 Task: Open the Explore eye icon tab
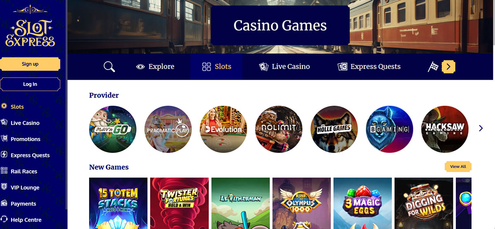155,67
